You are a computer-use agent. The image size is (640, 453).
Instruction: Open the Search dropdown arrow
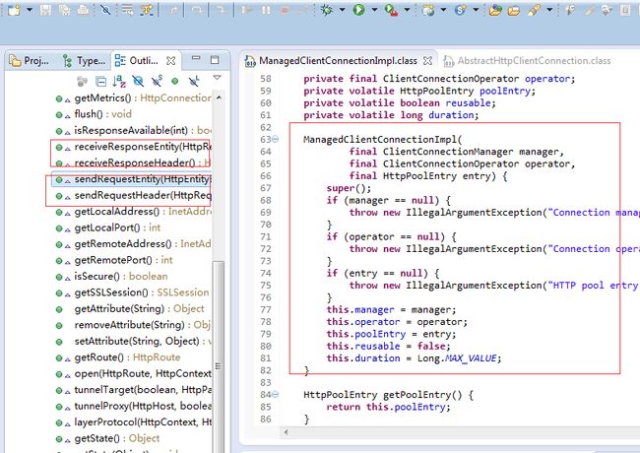pos(549,10)
